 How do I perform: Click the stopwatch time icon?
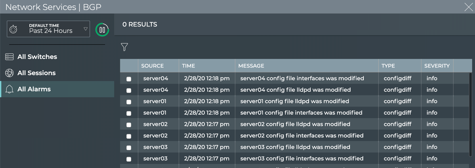(x=13, y=29)
